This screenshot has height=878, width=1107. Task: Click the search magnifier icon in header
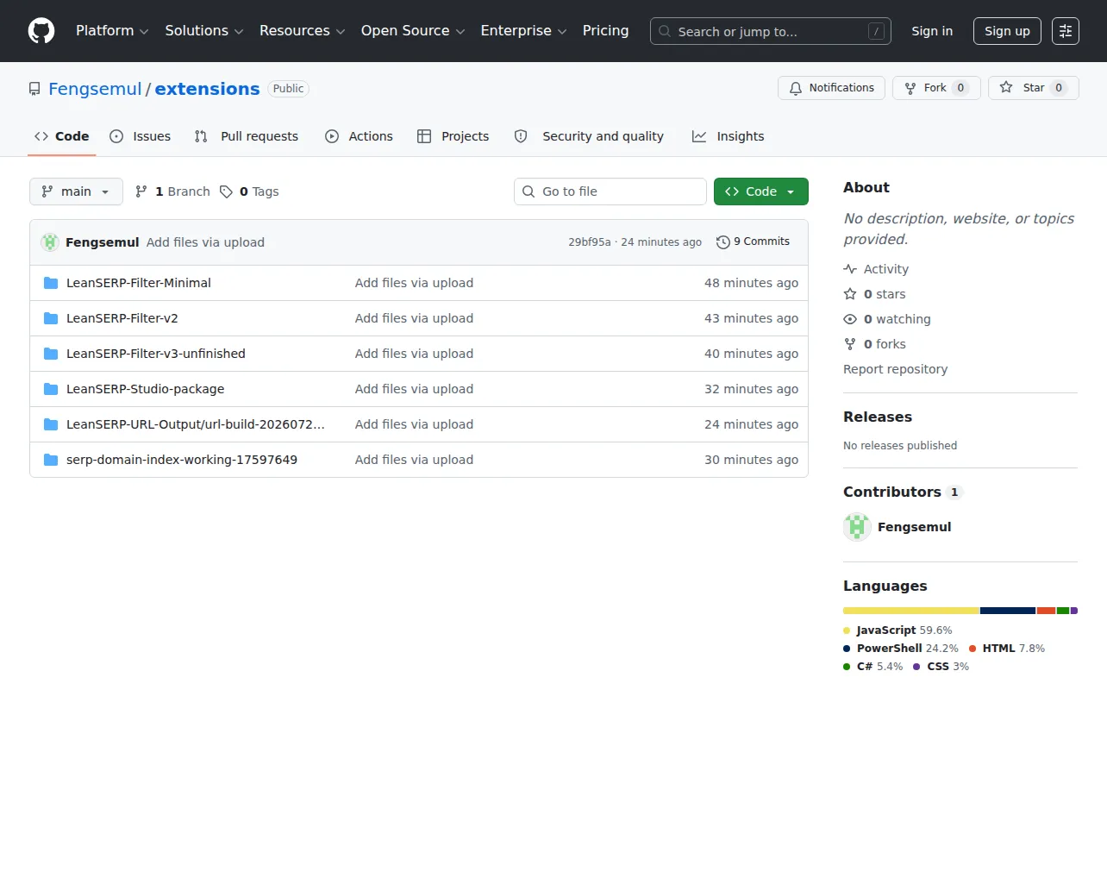[x=665, y=31]
